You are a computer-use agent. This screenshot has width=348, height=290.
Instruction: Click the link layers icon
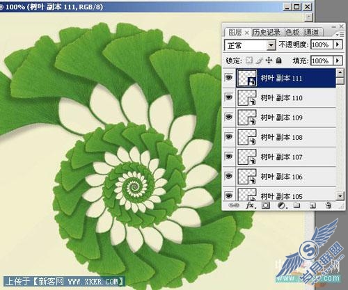(233, 205)
